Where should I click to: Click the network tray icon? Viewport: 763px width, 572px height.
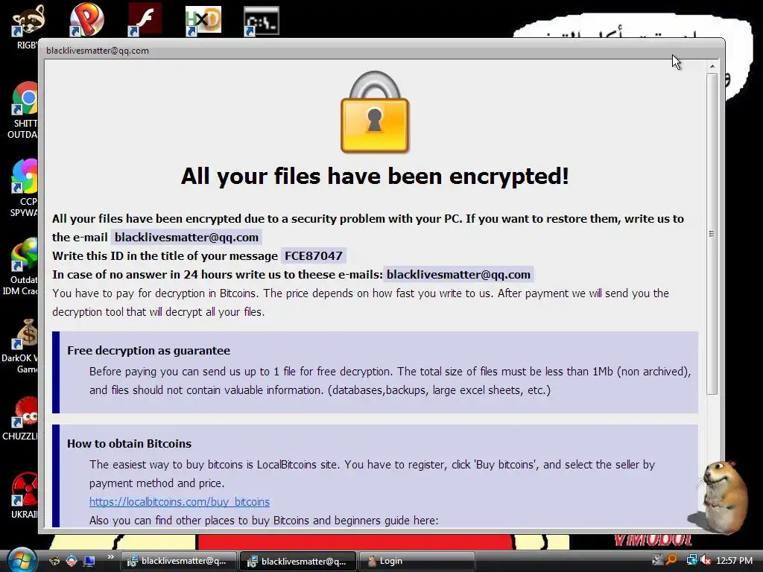[691, 560]
